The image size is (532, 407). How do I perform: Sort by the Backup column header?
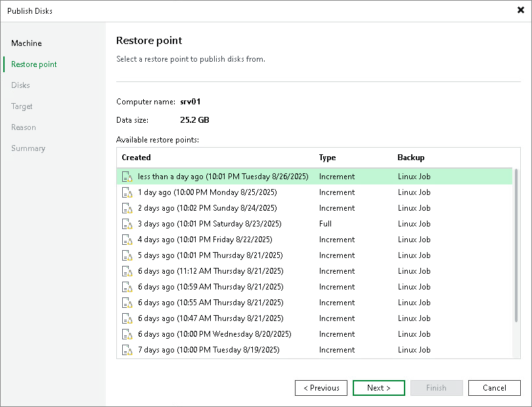(x=411, y=158)
